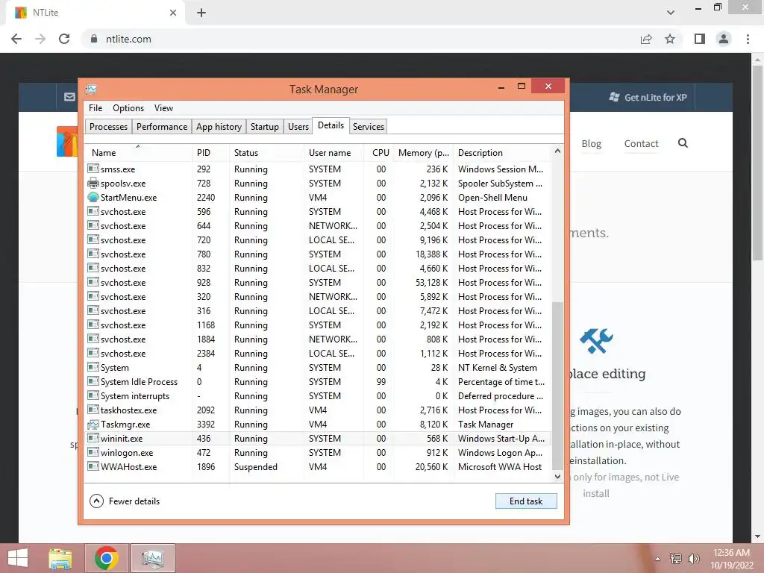The height and width of the screenshot is (573, 764).
Task: Focus the ntlite.com address bar
Action: pos(360,39)
